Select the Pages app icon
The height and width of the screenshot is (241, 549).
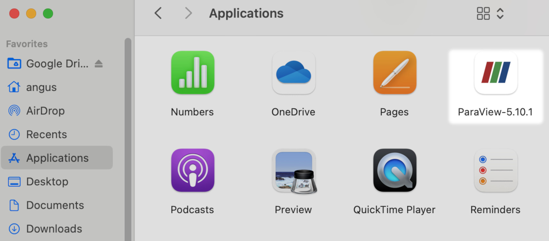394,73
